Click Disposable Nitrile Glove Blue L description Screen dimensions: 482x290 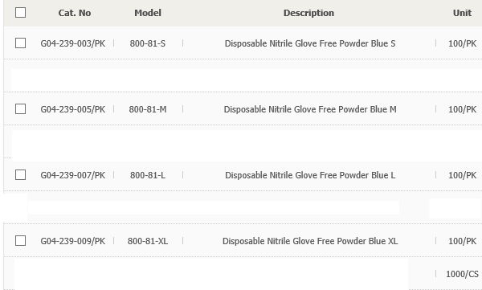click(x=310, y=175)
